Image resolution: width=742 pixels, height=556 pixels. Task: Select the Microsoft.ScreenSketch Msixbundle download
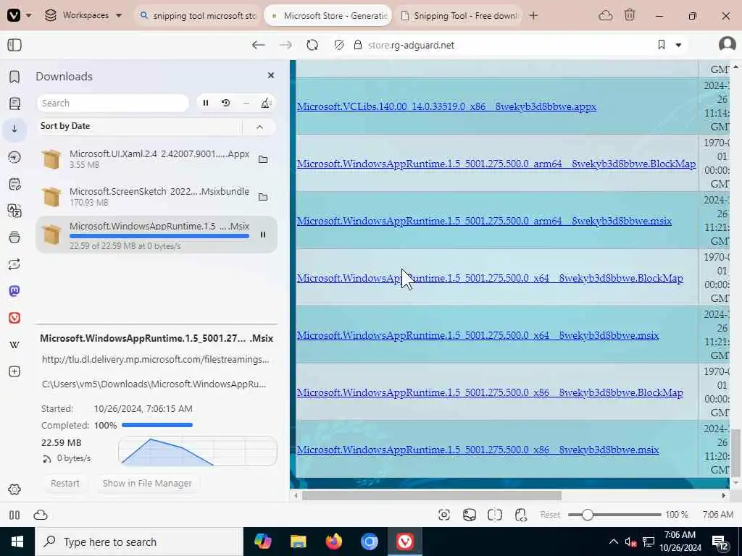click(157, 197)
